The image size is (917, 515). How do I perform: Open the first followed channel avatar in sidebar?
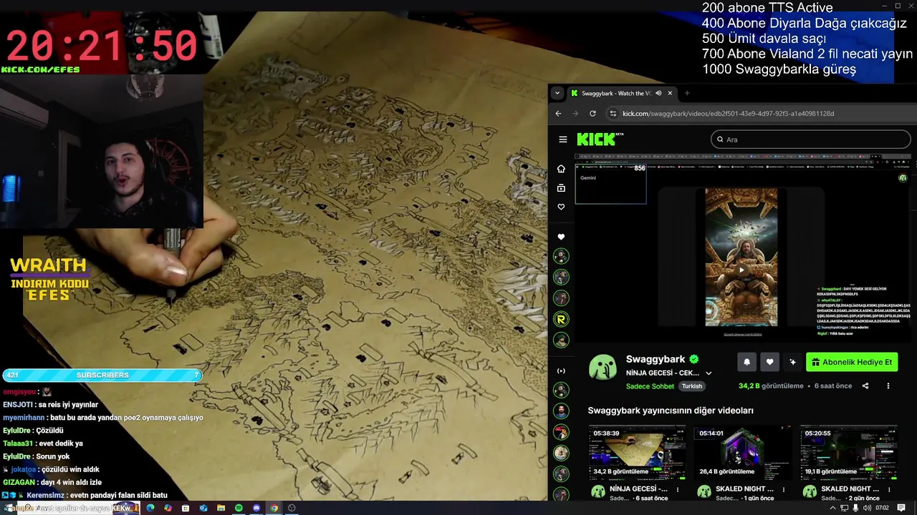(x=561, y=256)
